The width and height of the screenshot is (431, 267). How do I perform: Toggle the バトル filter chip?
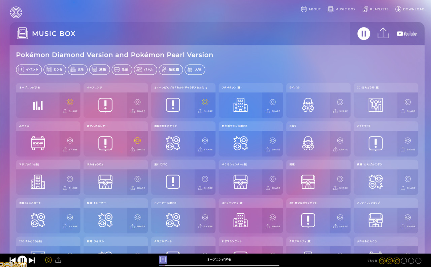point(145,70)
